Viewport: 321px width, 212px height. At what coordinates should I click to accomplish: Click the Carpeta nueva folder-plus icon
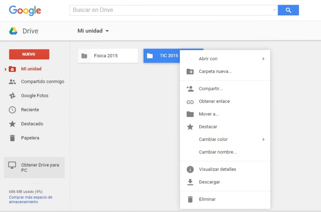pos(190,71)
